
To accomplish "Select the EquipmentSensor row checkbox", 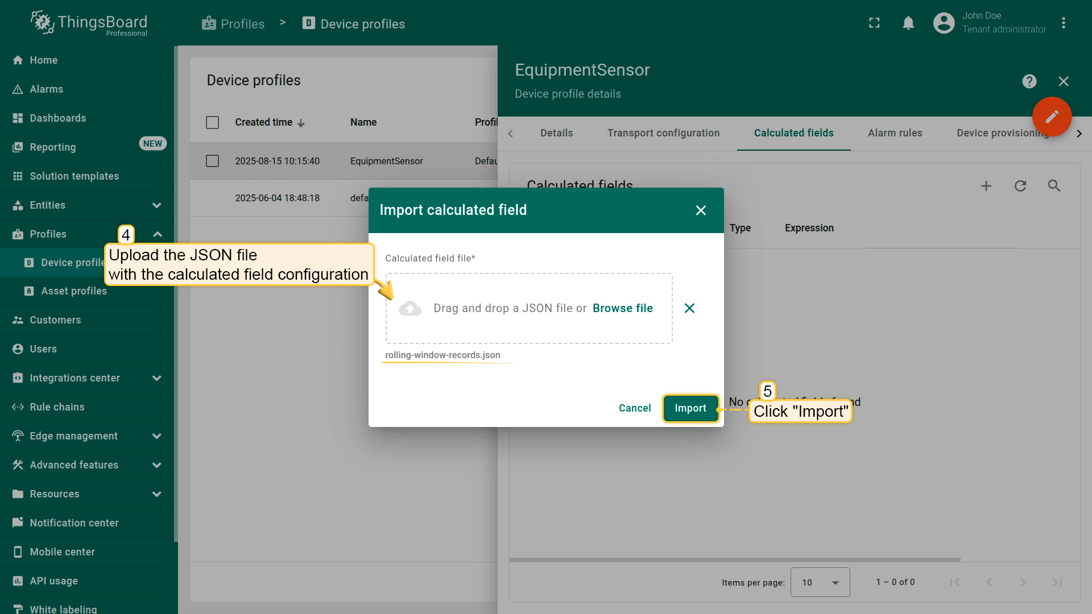I will click(212, 161).
